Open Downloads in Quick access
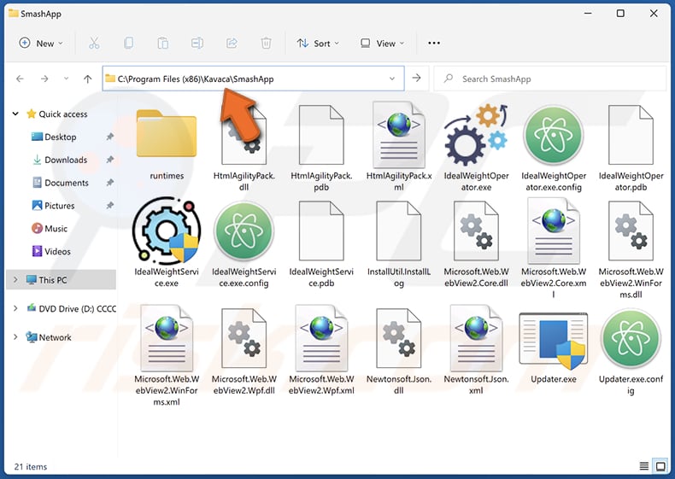The height and width of the screenshot is (479, 675). [66, 160]
